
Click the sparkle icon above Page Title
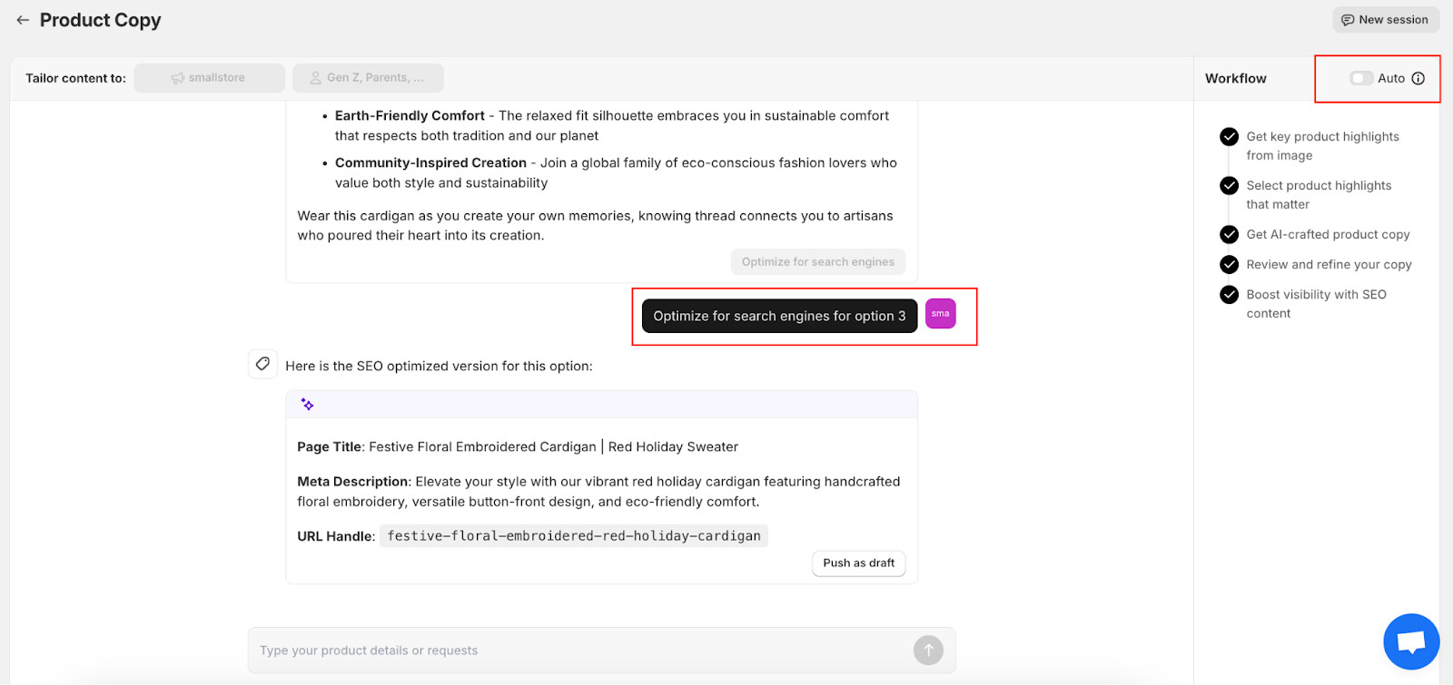point(308,405)
